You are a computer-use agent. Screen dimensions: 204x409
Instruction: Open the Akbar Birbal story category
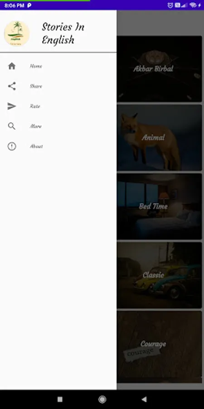(159, 69)
